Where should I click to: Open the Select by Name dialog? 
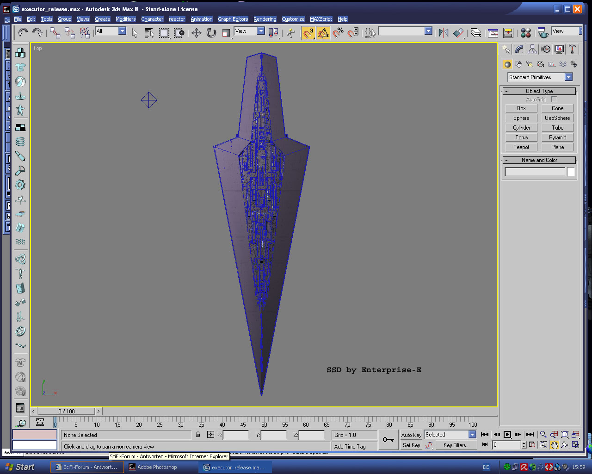(149, 32)
